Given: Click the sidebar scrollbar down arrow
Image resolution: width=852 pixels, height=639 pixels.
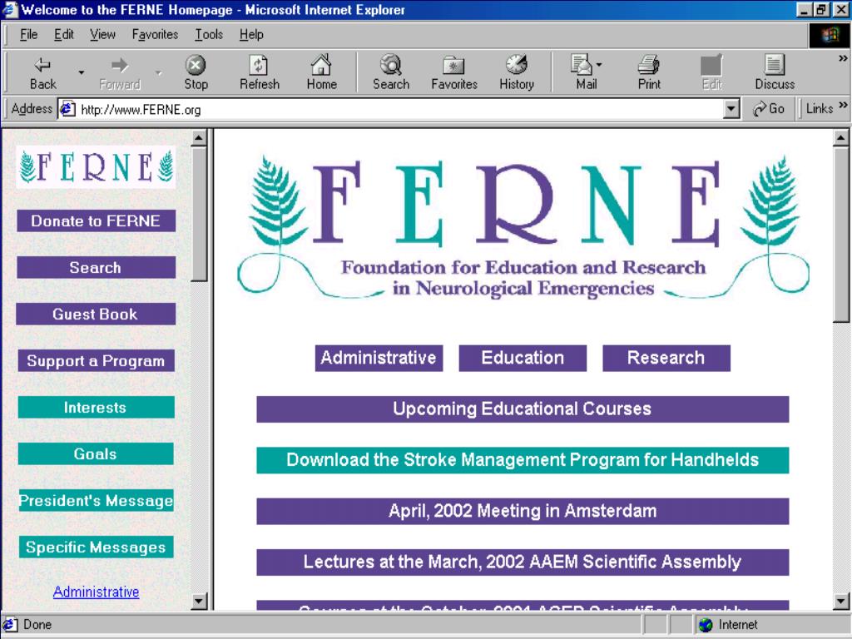Looking at the screenshot, I should [199, 601].
